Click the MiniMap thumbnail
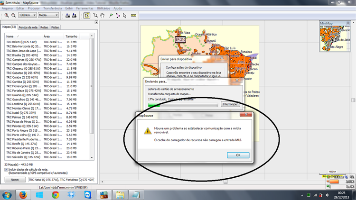 click(335, 38)
